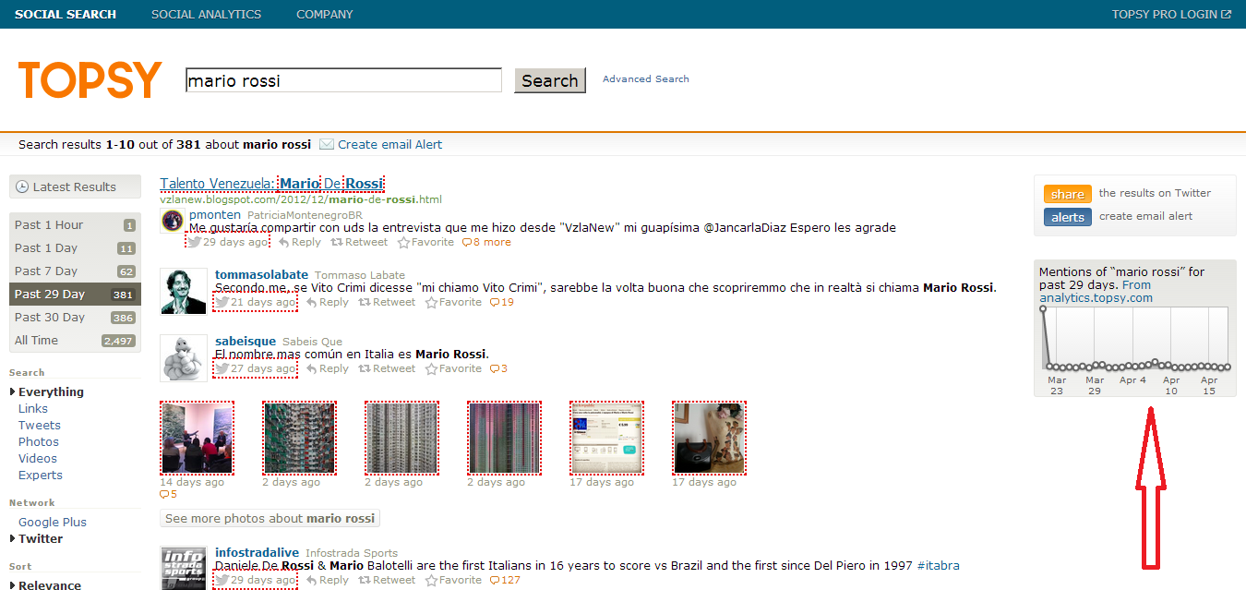Favorite tommasolabate's tweet
Screen dimensions: 1246x590
click(453, 302)
